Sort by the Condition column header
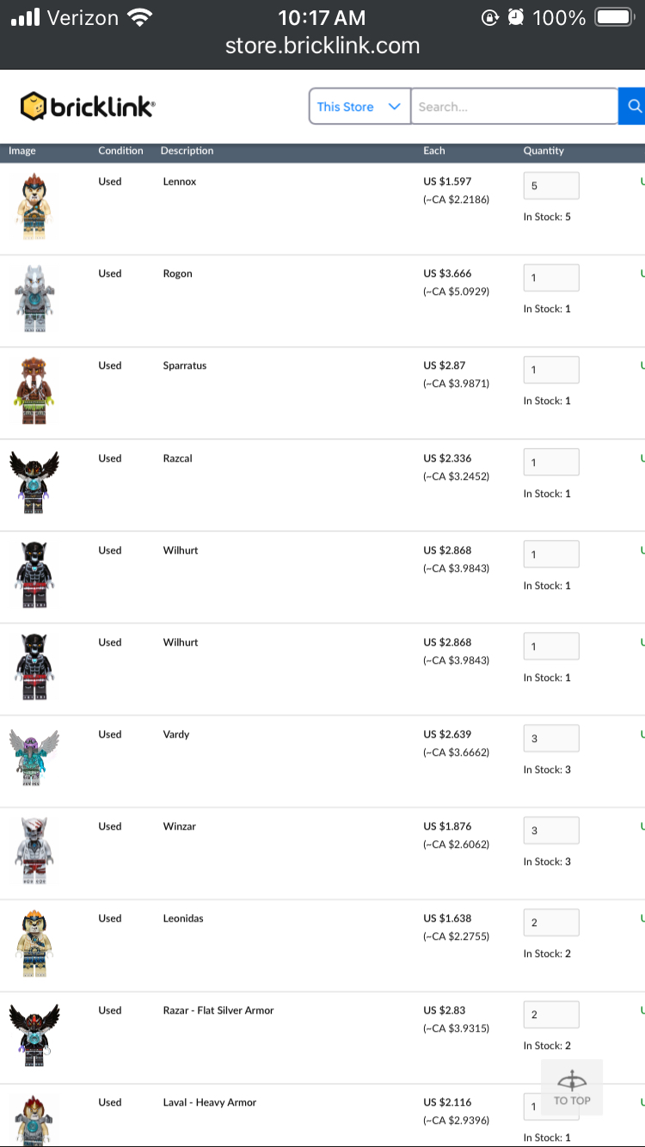Image resolution: width=645 pixels, height=1147 pixels. (120, 150)
